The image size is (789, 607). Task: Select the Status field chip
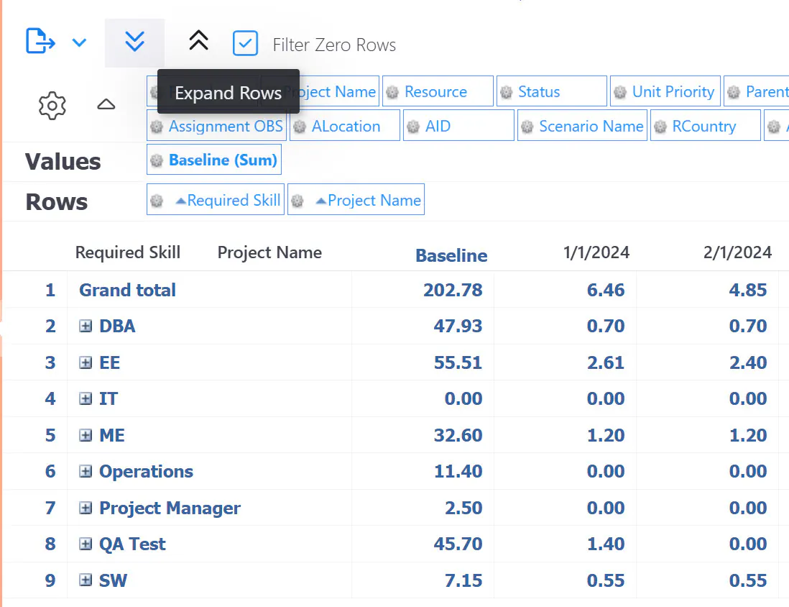[x=551, y=91]
